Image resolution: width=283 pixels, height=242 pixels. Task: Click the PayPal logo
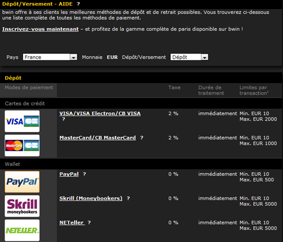[22, 182]
